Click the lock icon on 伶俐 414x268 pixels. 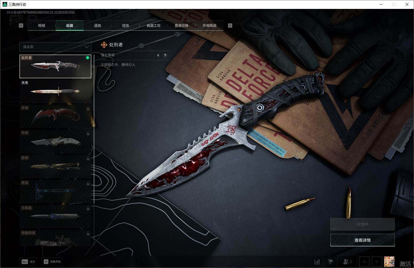[x=88, y=133]
